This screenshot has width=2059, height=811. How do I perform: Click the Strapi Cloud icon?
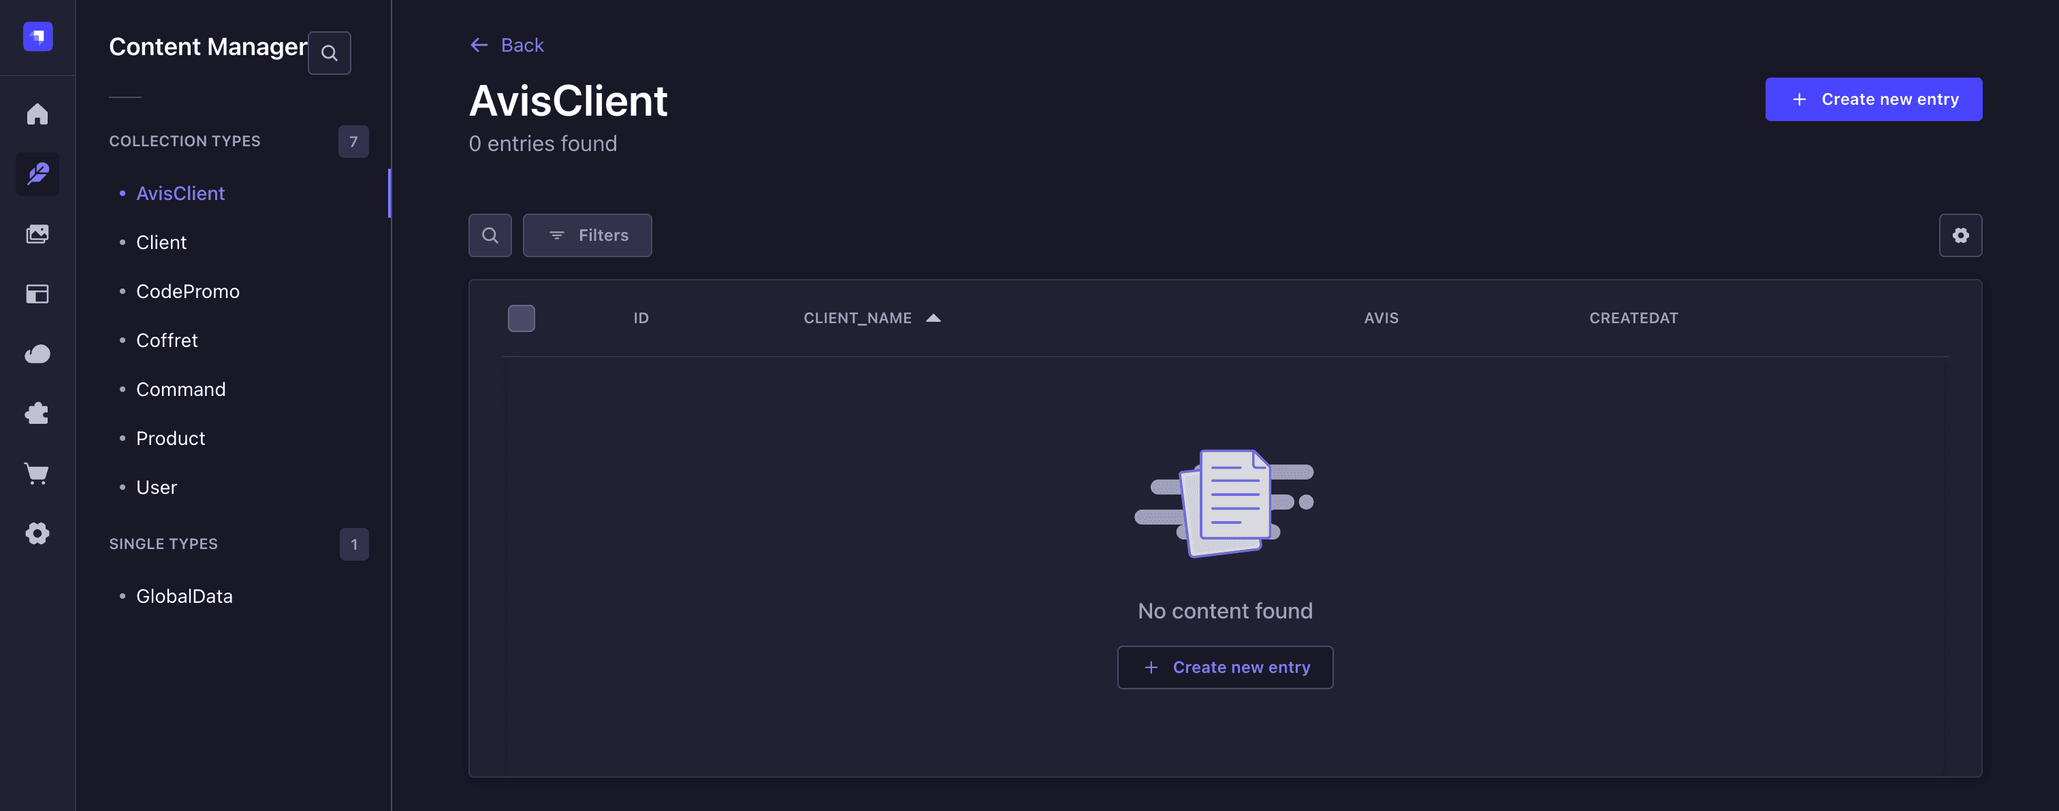pos(37,353)
